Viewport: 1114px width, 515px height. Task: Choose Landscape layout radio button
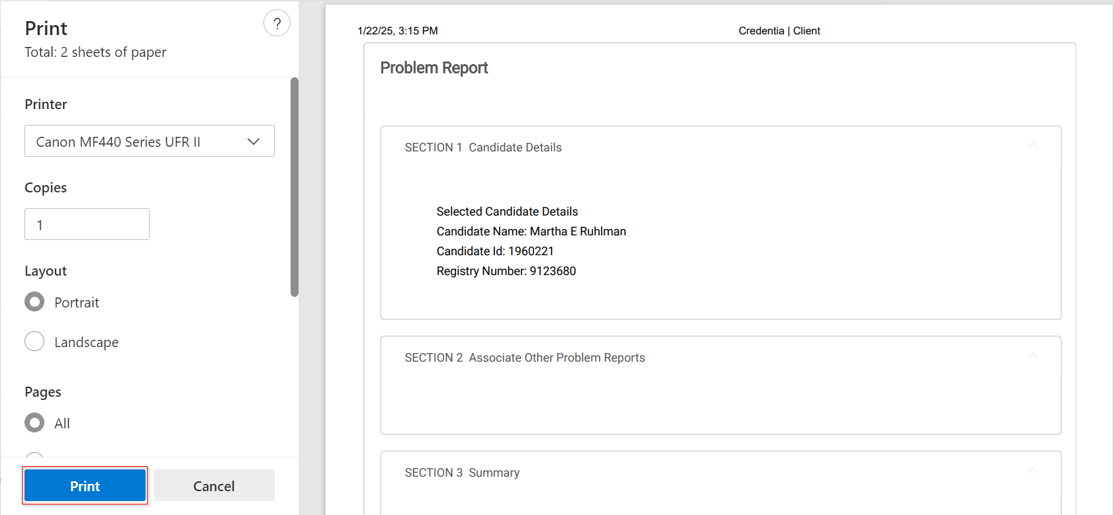click(x=34, y=342)
